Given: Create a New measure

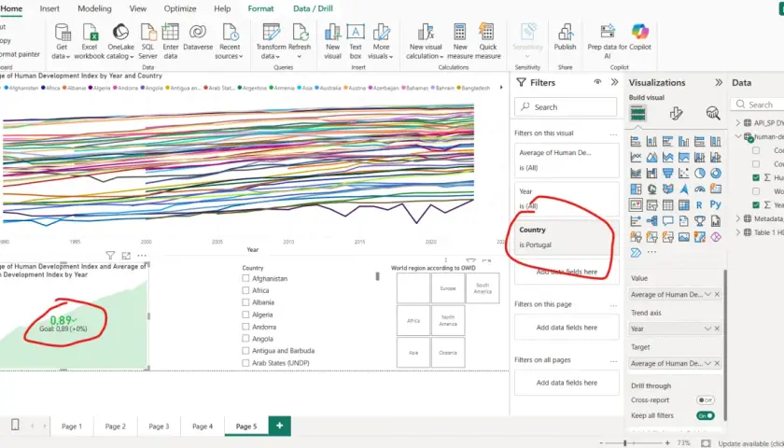Looking at the screenshot, I should [460, 42].
